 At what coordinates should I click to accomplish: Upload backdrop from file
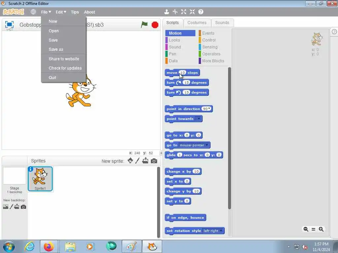(x=17, y=207)
